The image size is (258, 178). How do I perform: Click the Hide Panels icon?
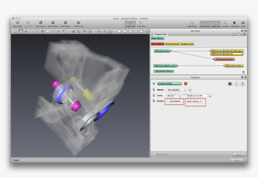[x=192, y=24]
